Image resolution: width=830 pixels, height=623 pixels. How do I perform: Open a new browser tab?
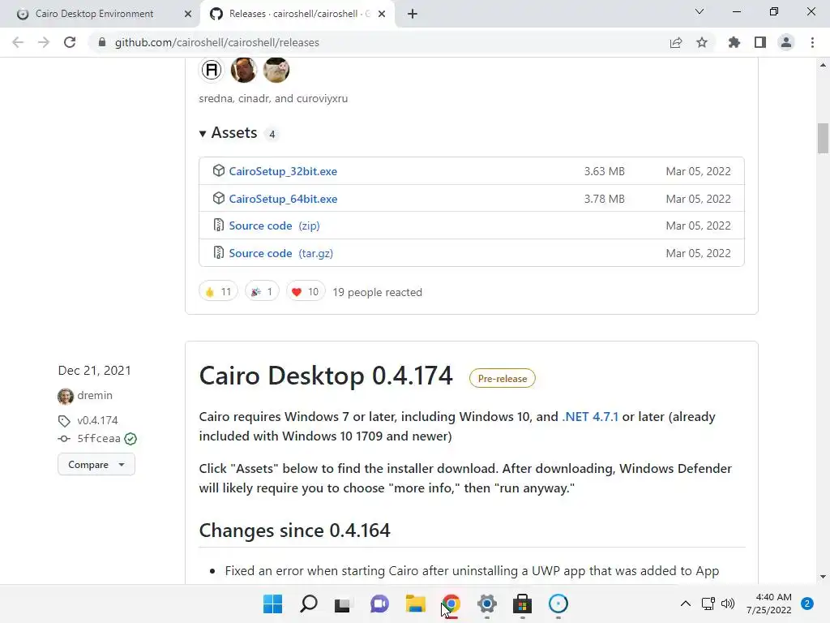click(413, 14)
